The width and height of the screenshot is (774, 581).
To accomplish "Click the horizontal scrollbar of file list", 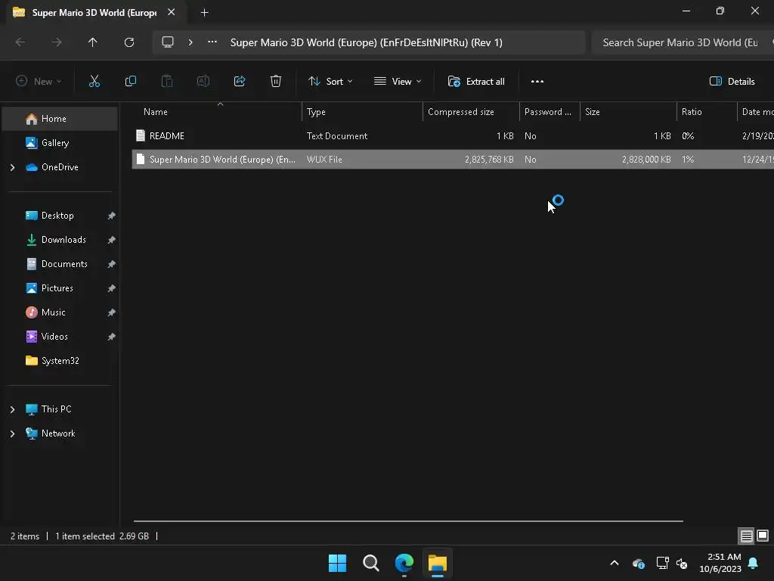I will pos(408,520).
